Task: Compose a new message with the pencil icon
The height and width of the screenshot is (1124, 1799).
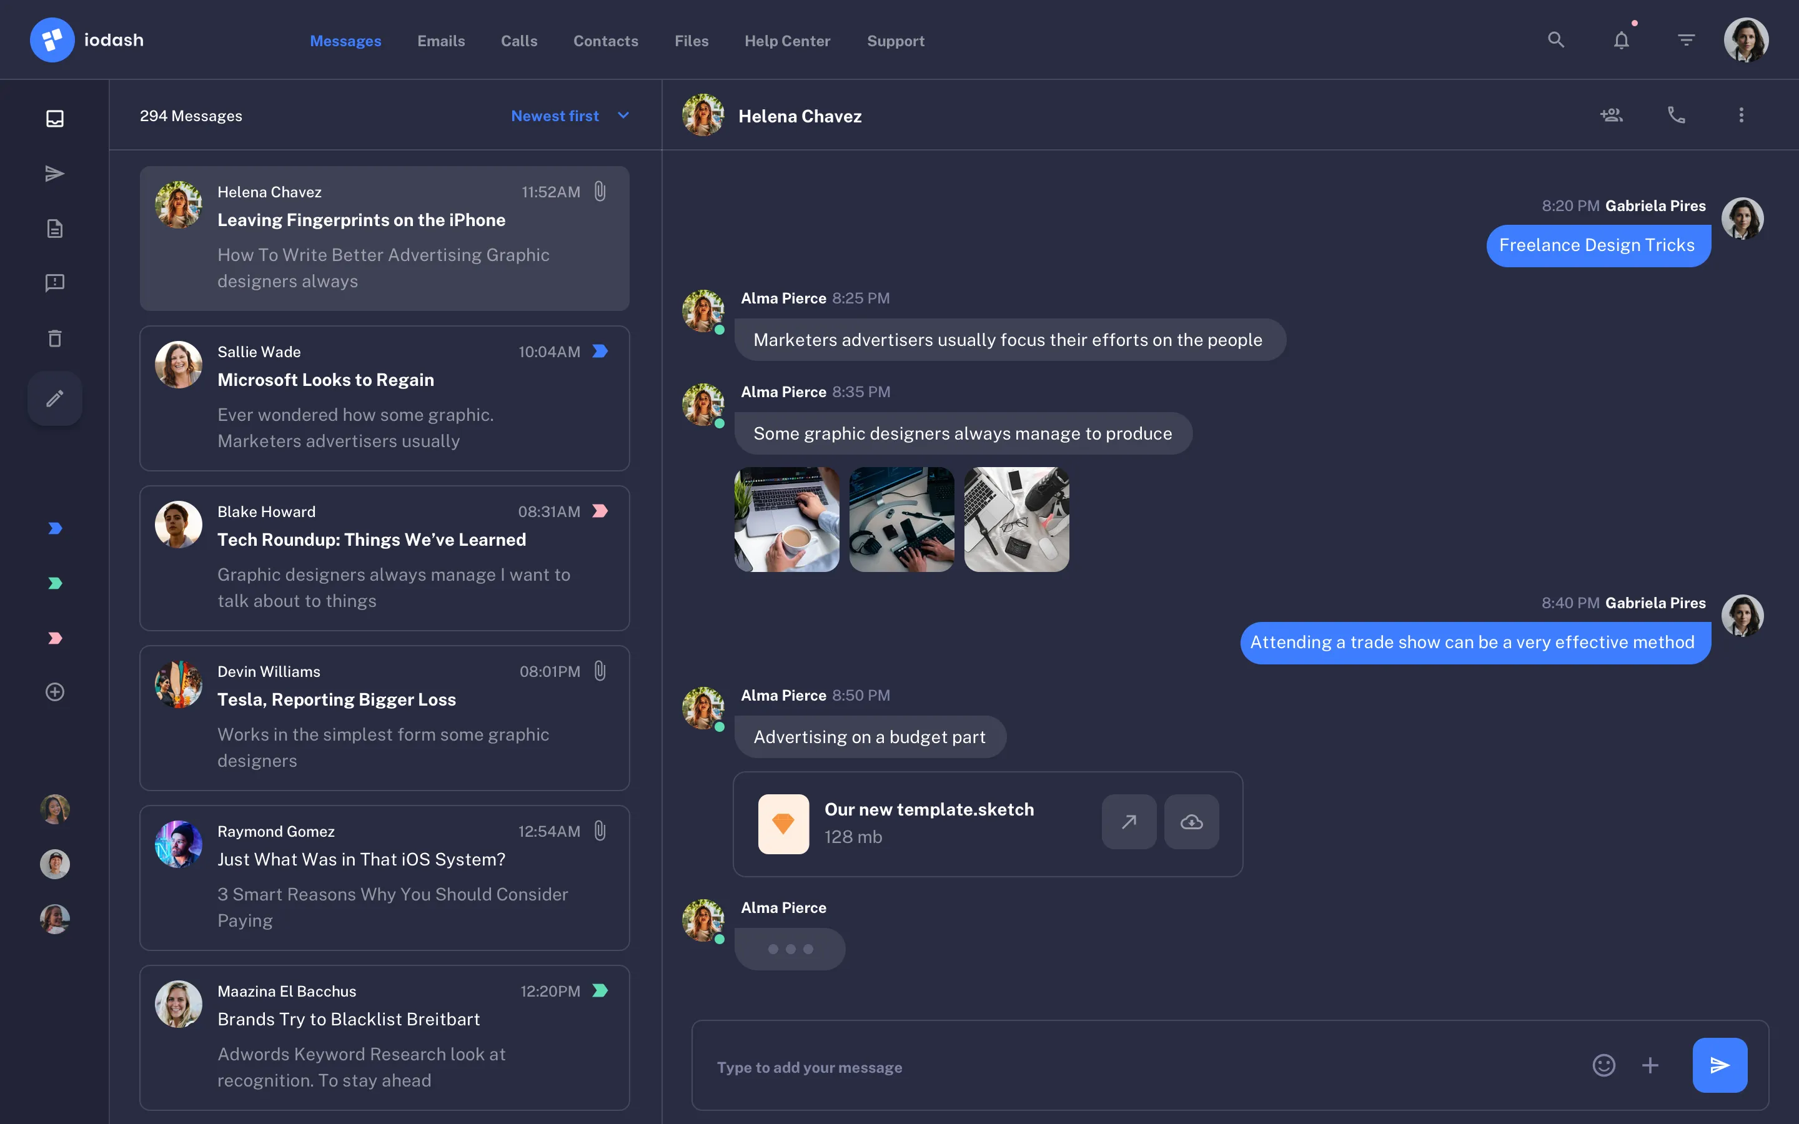Action: 54,398
